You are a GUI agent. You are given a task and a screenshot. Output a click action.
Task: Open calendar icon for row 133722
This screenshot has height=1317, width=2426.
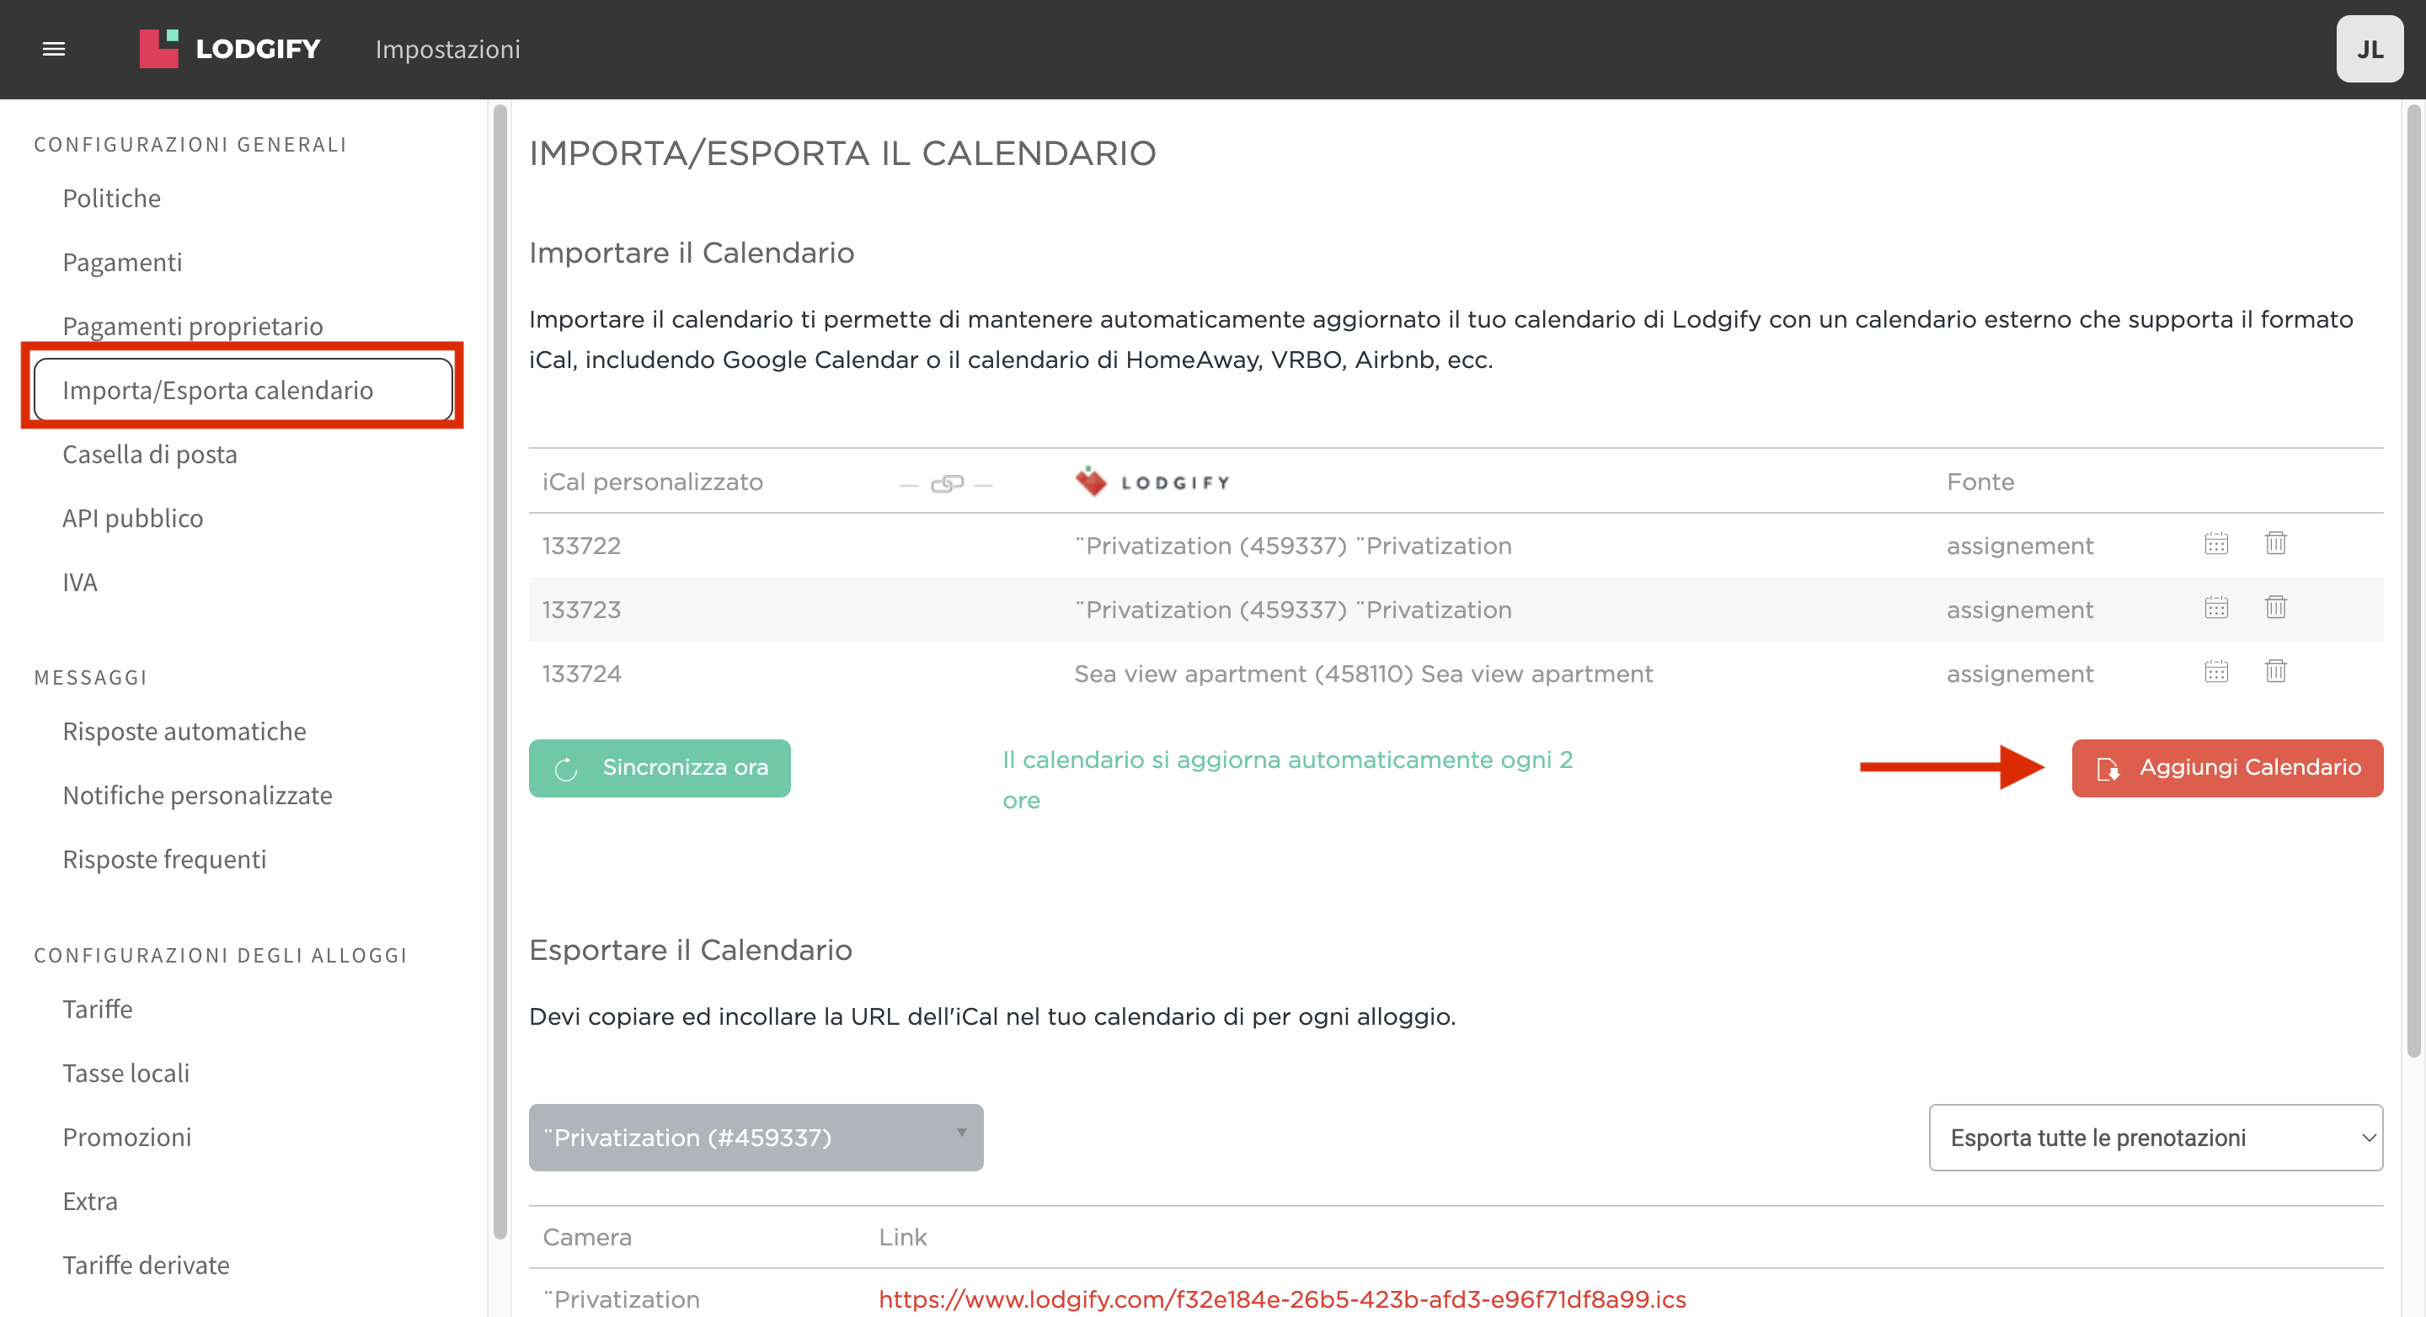click(2216, 543)
